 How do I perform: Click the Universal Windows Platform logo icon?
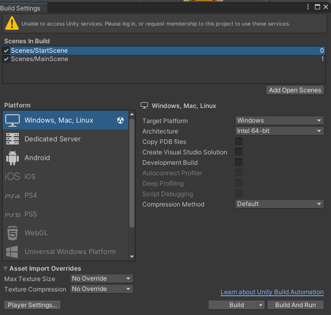click(x=12, y=251)
